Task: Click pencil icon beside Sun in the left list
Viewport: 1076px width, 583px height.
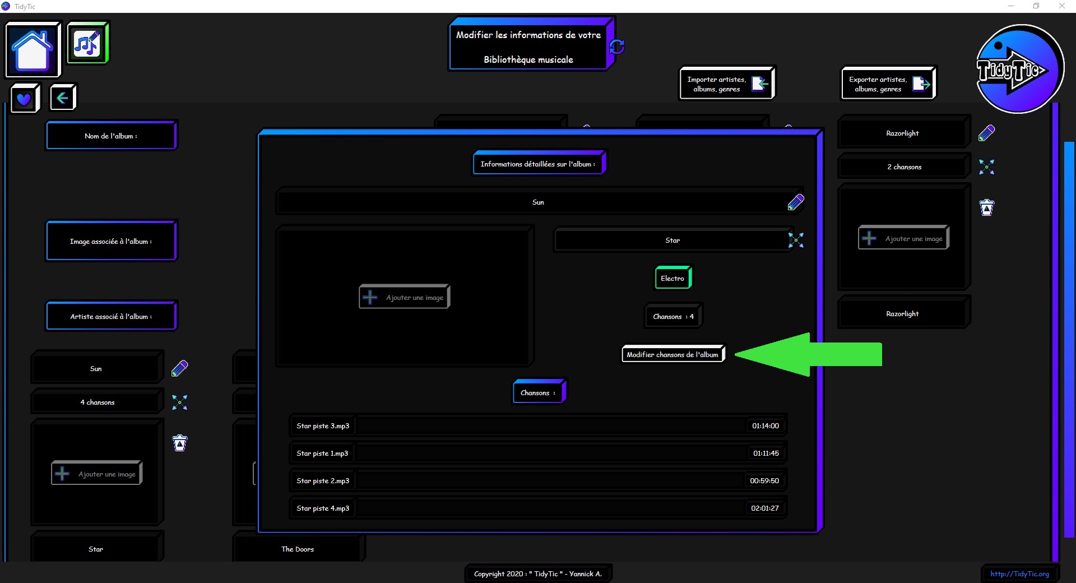Action: coord(180,368)
